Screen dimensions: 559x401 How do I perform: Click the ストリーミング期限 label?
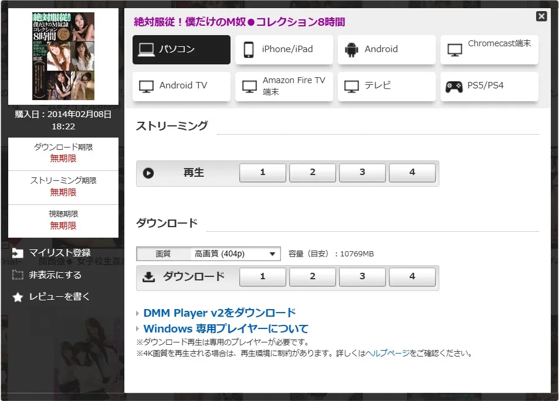click(63, 180)
